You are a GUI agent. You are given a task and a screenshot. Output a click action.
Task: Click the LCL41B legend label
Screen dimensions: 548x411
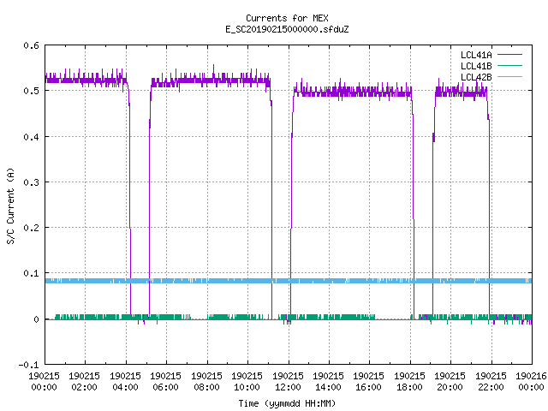point(476,66)
